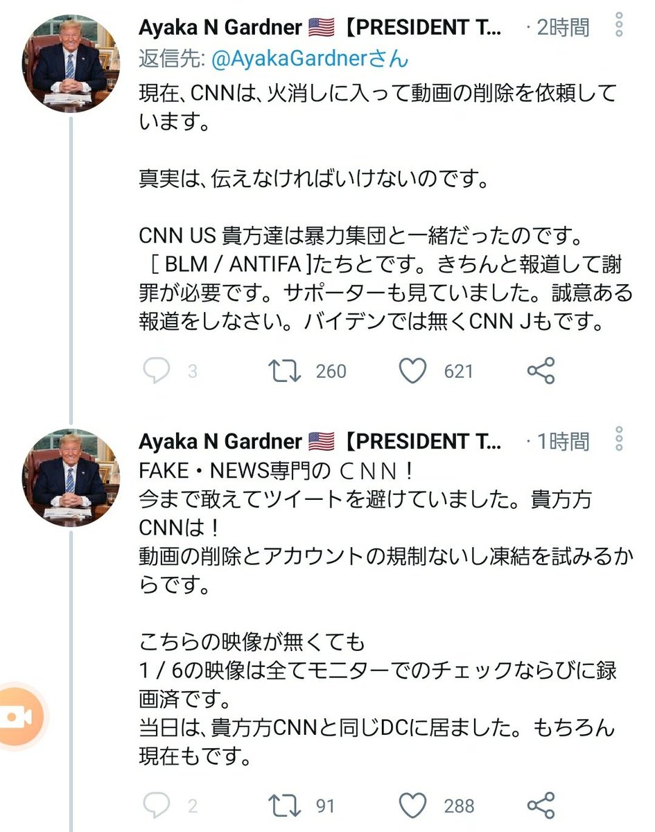This screenshot has height=832, width=655.
Task: Open the 1時間 timestamp of second tweet
Action: 563,441
